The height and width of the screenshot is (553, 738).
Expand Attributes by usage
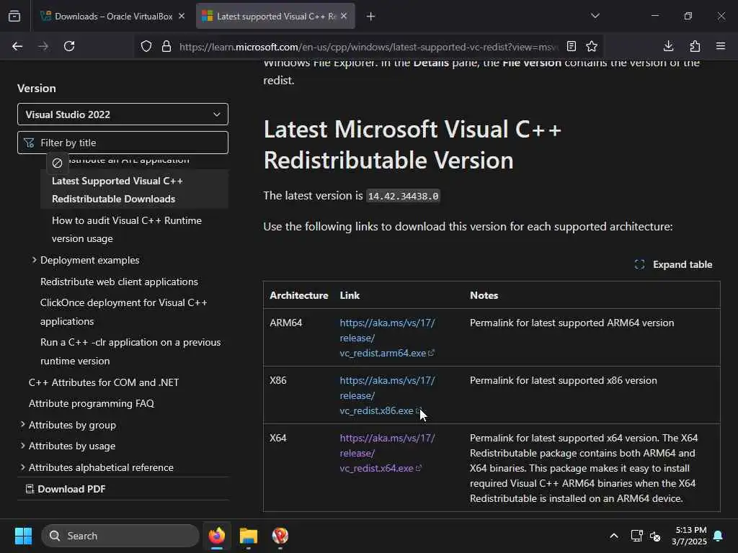[x=22, y=446]
